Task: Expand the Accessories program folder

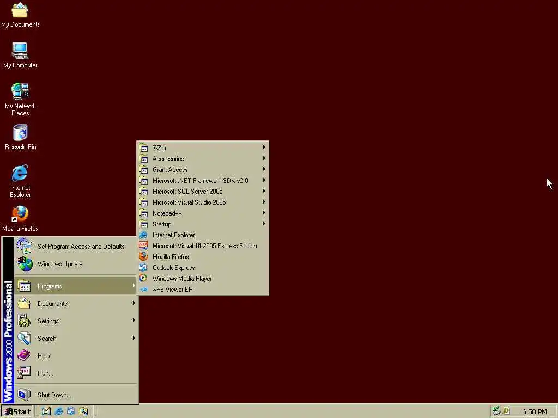Action: click(203, 159)
